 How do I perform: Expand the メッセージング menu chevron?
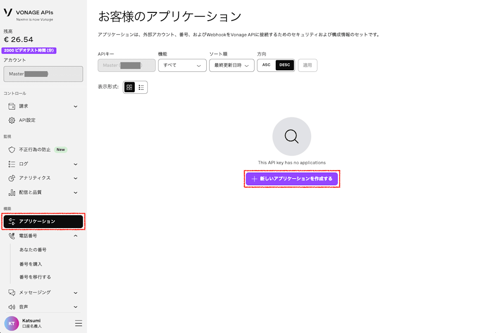click(76, 293)
